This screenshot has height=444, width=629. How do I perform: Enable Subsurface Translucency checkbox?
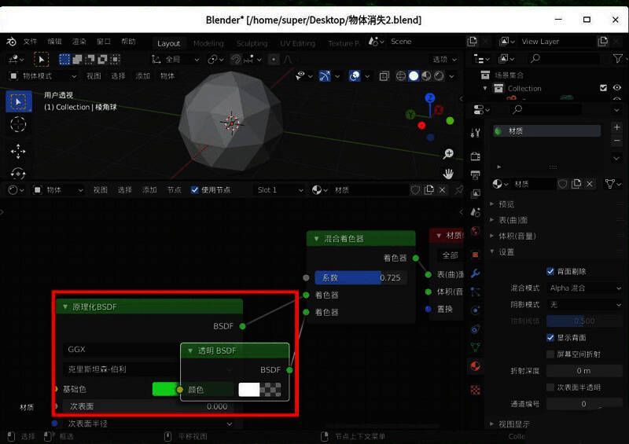tap(550, 387)
